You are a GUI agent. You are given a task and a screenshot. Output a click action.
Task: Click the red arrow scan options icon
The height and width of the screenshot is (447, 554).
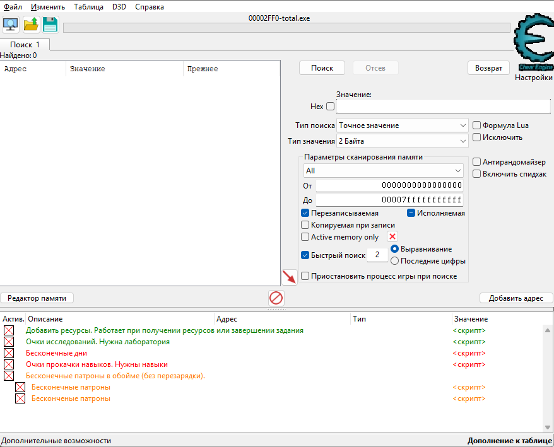(x=290, y=277)
